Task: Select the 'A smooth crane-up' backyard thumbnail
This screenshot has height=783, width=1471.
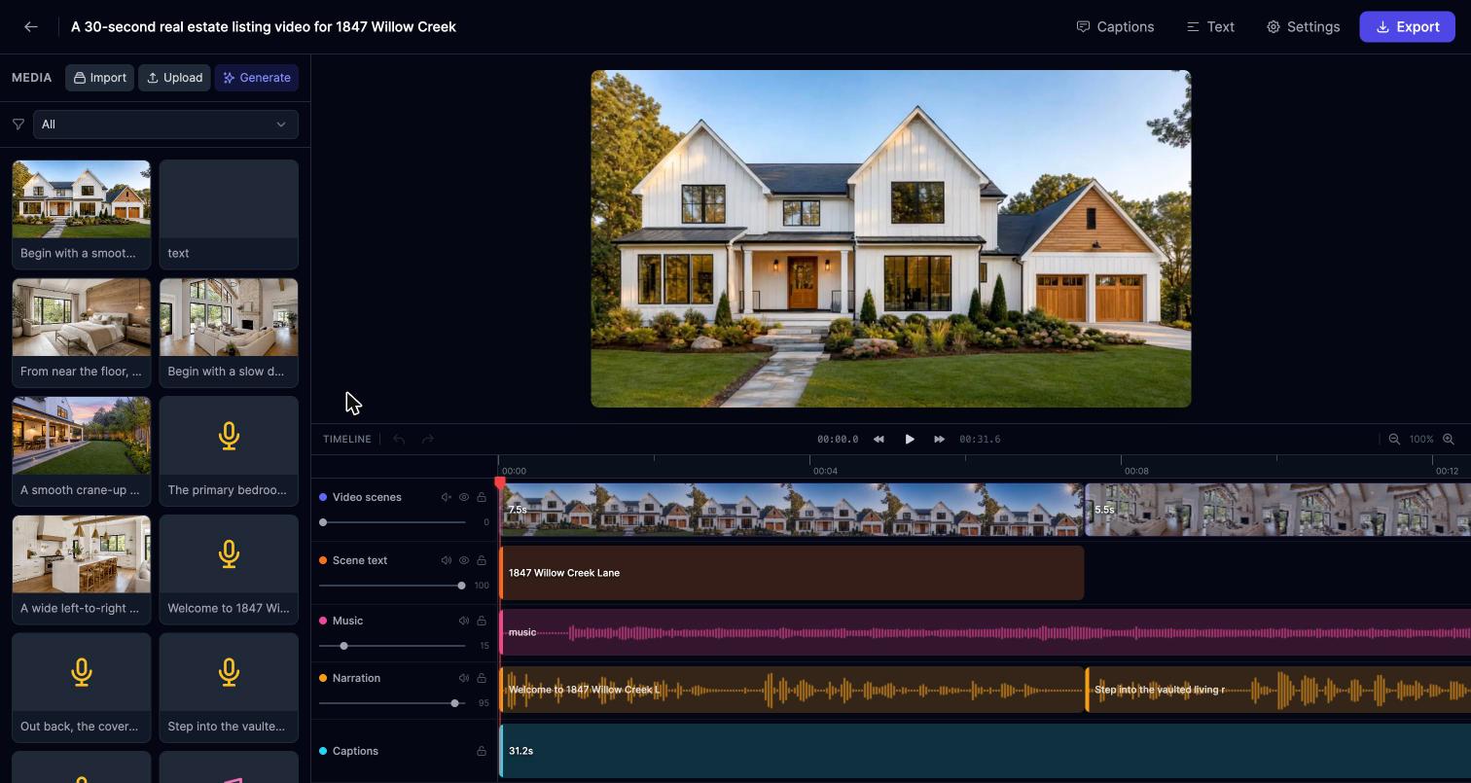Action: click(82, 451)
